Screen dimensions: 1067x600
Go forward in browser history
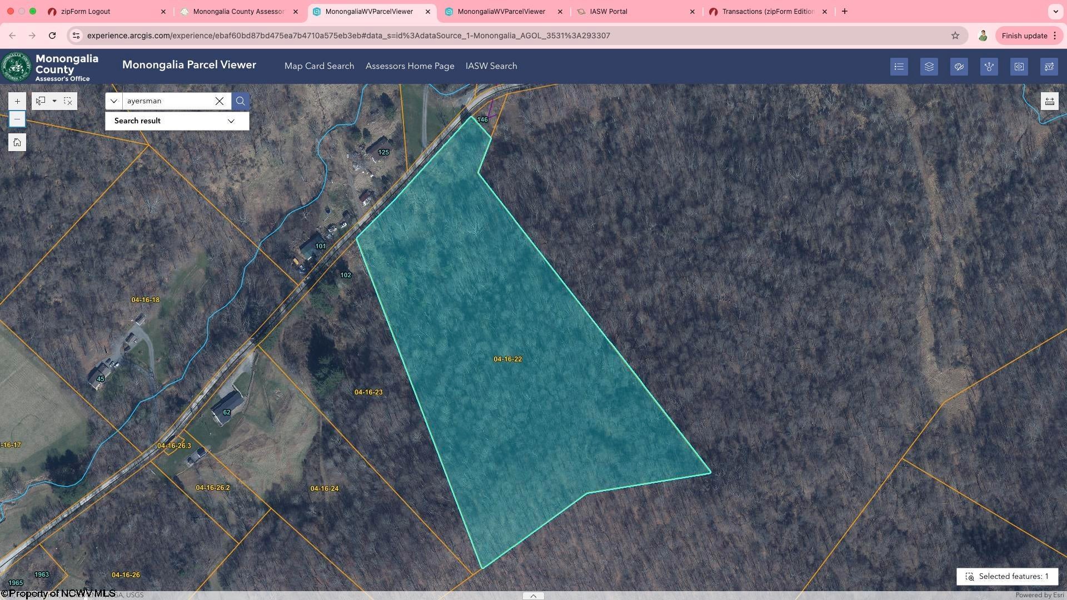point(32,36)
